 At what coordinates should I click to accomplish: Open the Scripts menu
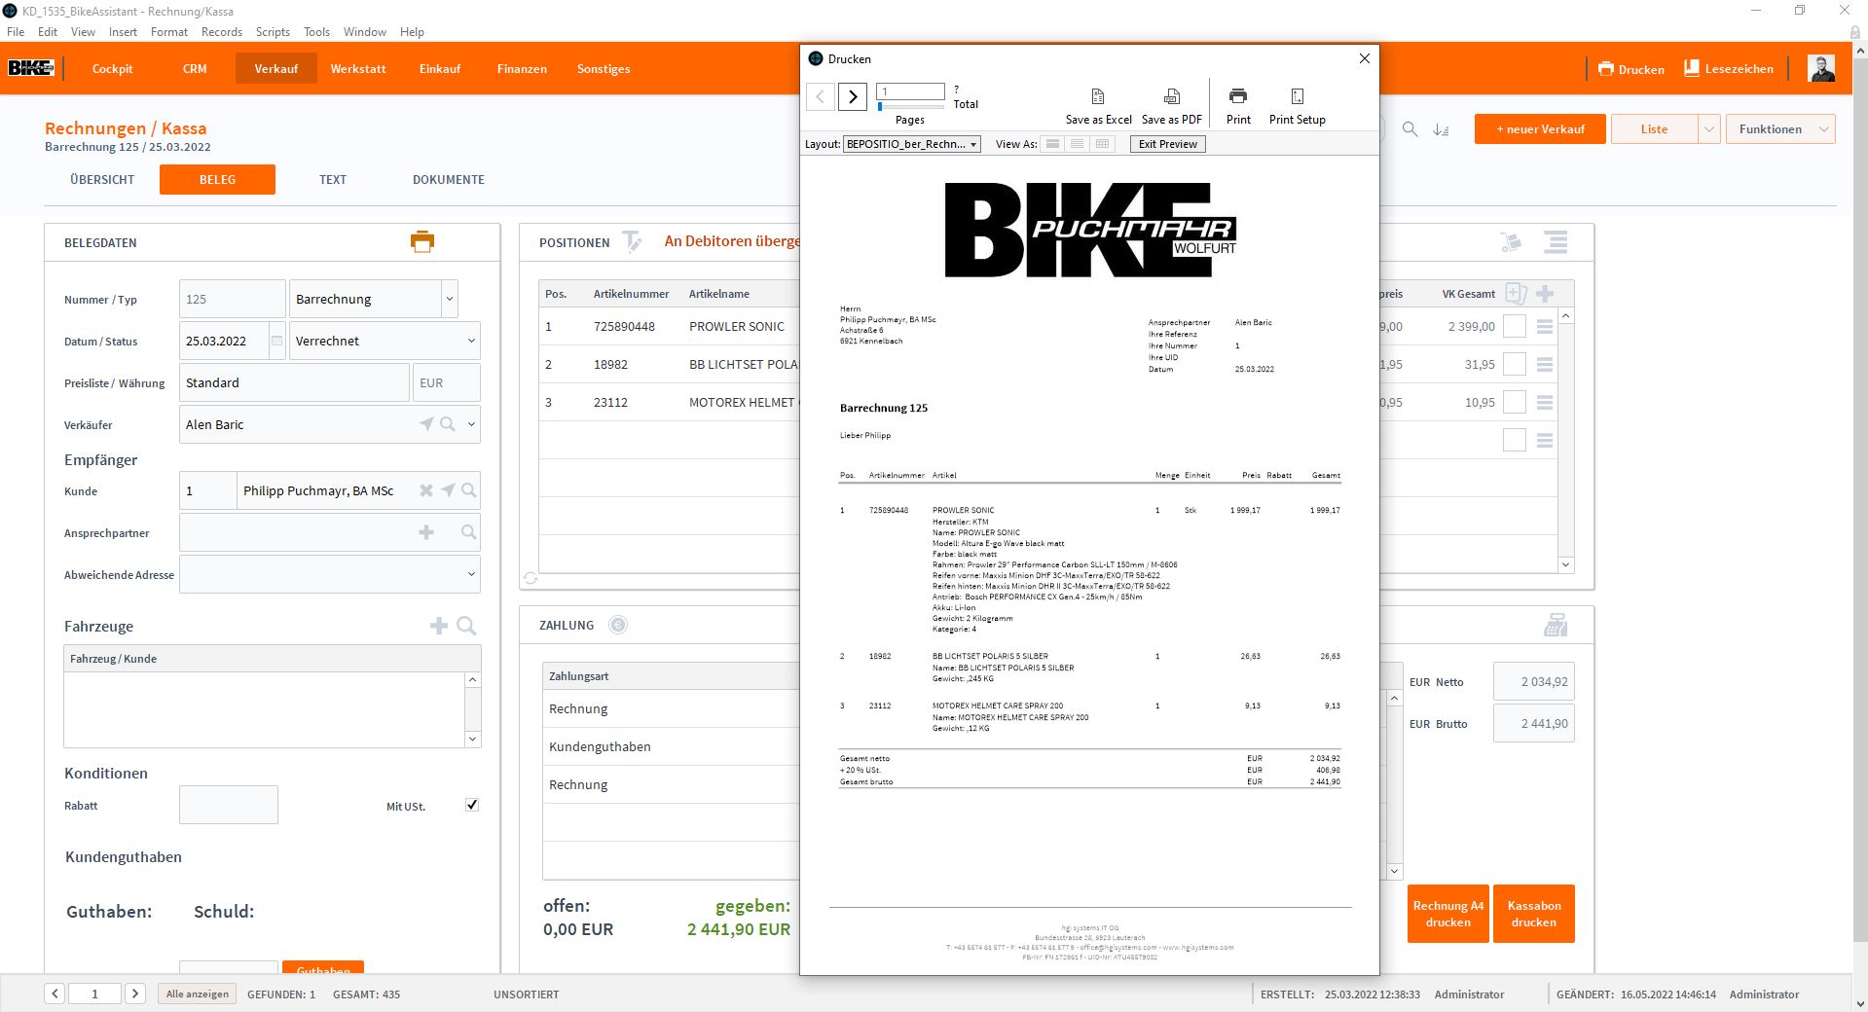coord(273,32)
